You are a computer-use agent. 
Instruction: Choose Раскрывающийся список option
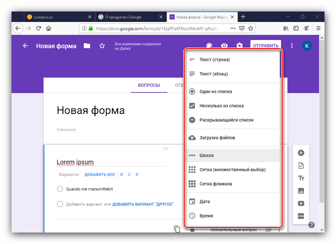coord(233,120)
